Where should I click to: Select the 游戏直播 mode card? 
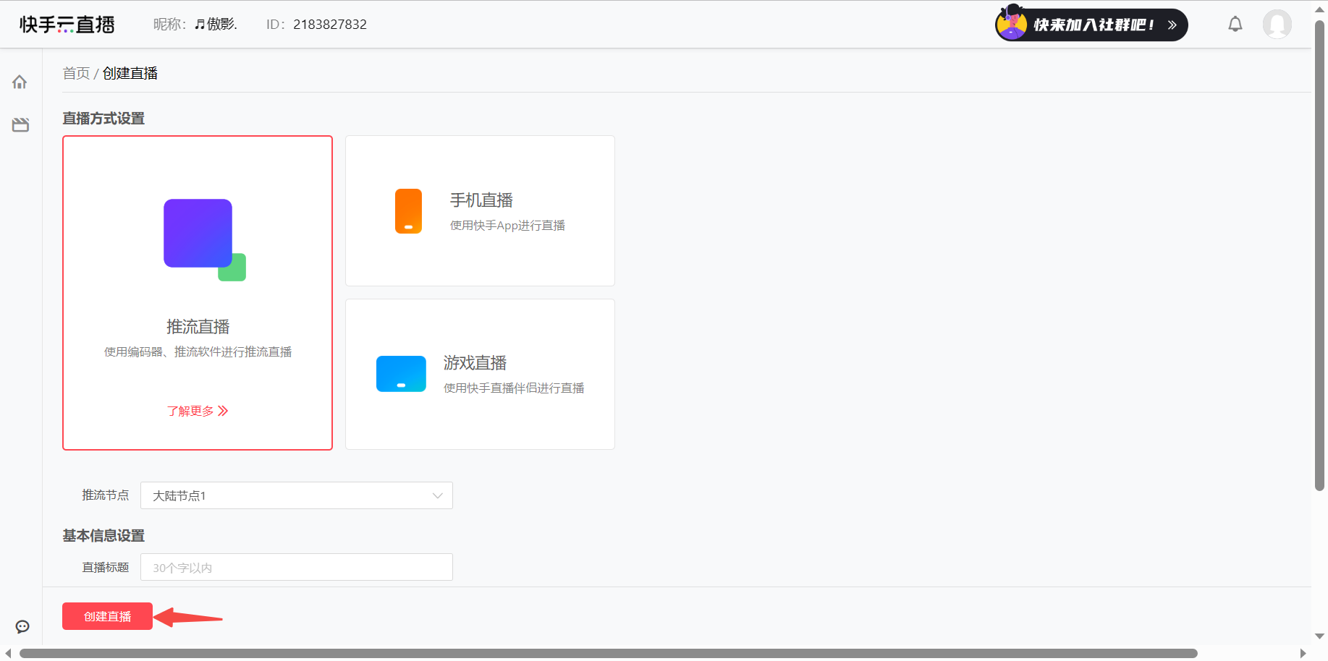coord(480,375)
